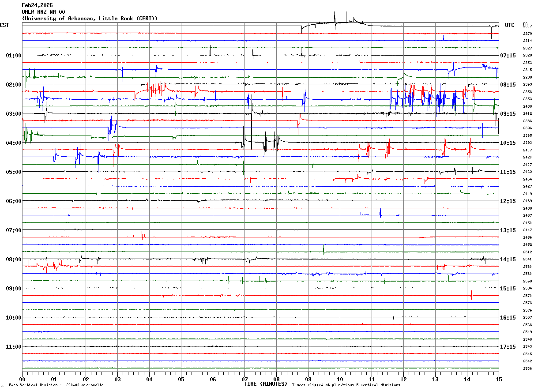Image resolution: width=534 pixels, height=391 pixels.
Task: Click the 'UTC' timezone label
Action: click(x=510, y=25)
